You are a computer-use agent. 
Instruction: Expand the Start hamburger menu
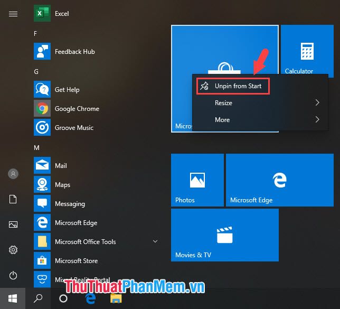pyautogui.click(x=13, y=14)
